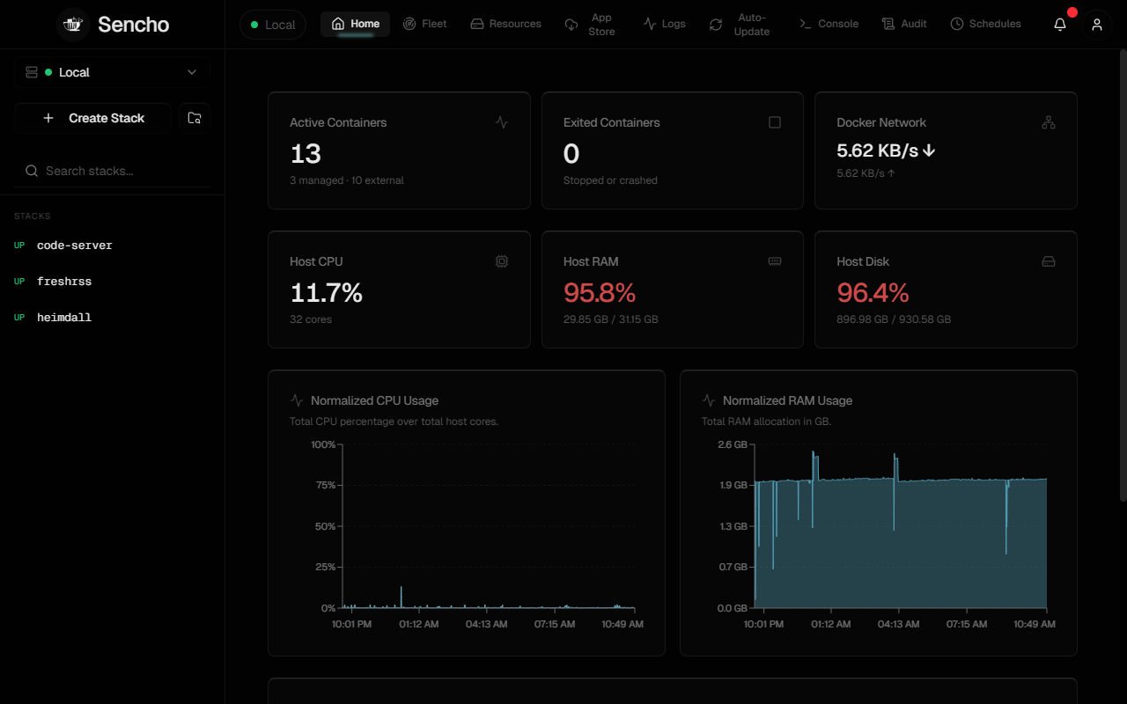Open the notifications bell icon
Image resolution: width=1127 pixels, height=704 pixels.
(x=1060, y=25)
